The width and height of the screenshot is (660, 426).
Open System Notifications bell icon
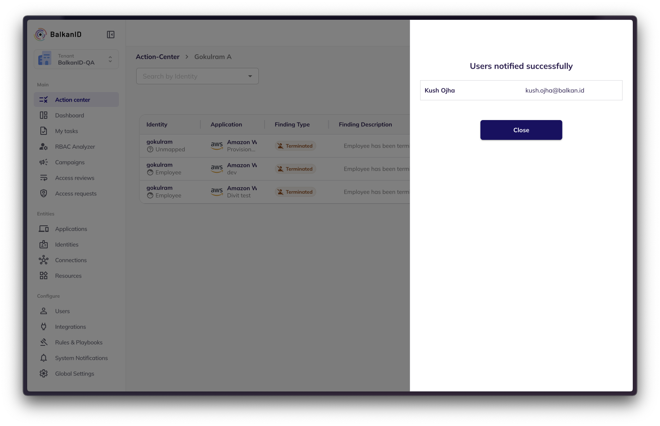[44, 358]
